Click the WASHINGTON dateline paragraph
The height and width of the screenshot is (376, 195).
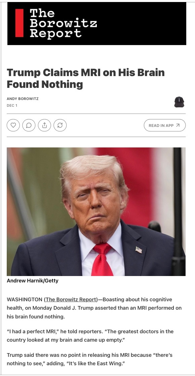(x=94, y=308)
